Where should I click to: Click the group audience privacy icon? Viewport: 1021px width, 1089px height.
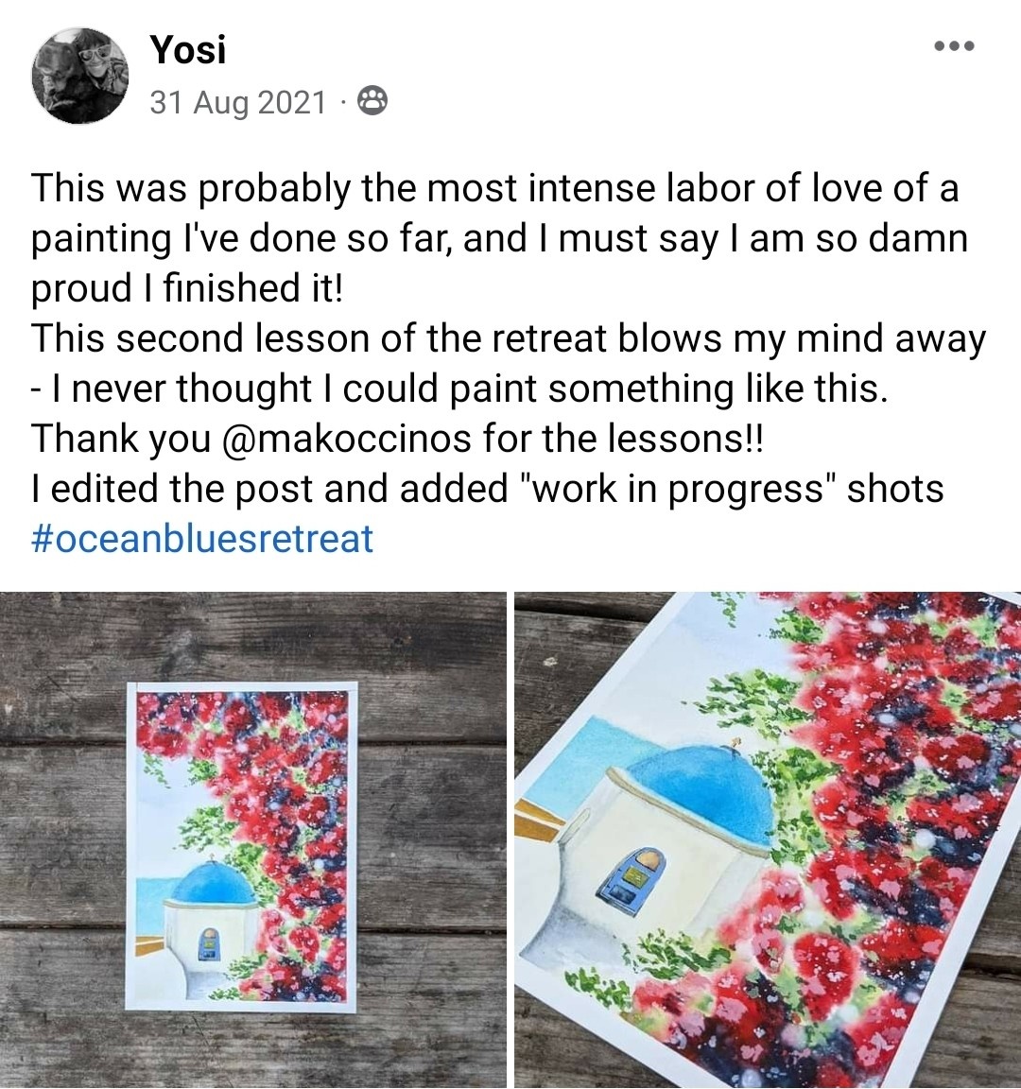[372, 101]
